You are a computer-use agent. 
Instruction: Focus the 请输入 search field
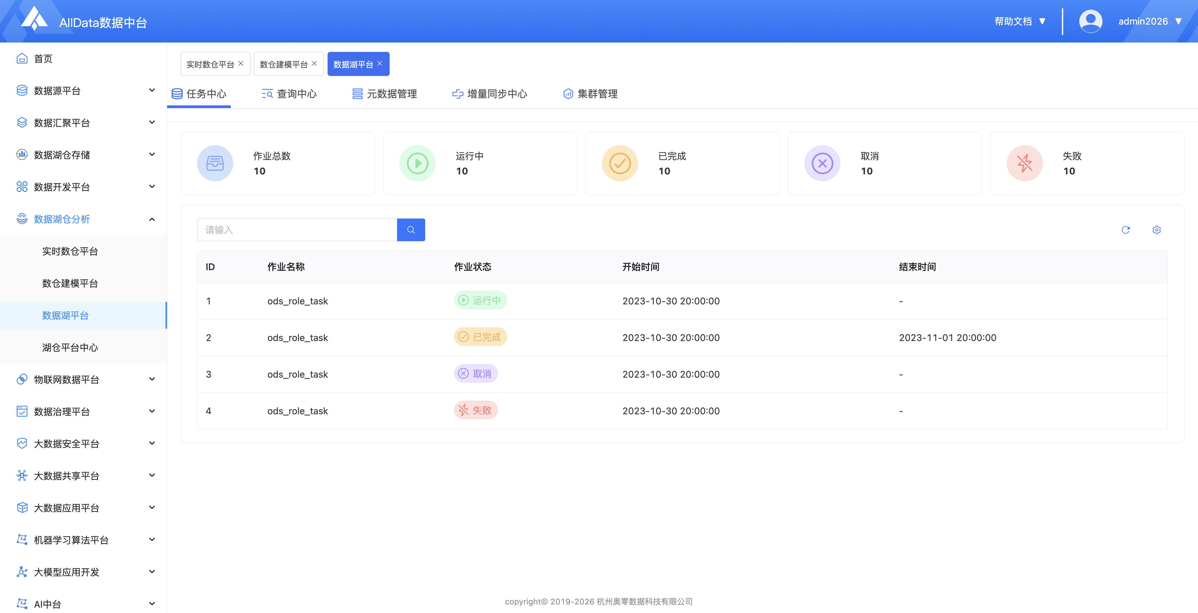[x=297, y=230]
